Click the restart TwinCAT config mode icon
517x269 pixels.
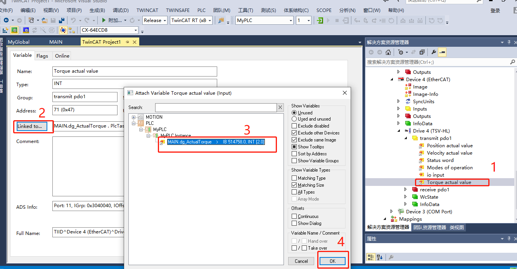(x=26, y=30)
